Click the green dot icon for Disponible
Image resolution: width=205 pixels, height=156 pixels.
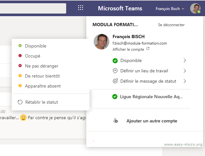[x=20, y=46]
